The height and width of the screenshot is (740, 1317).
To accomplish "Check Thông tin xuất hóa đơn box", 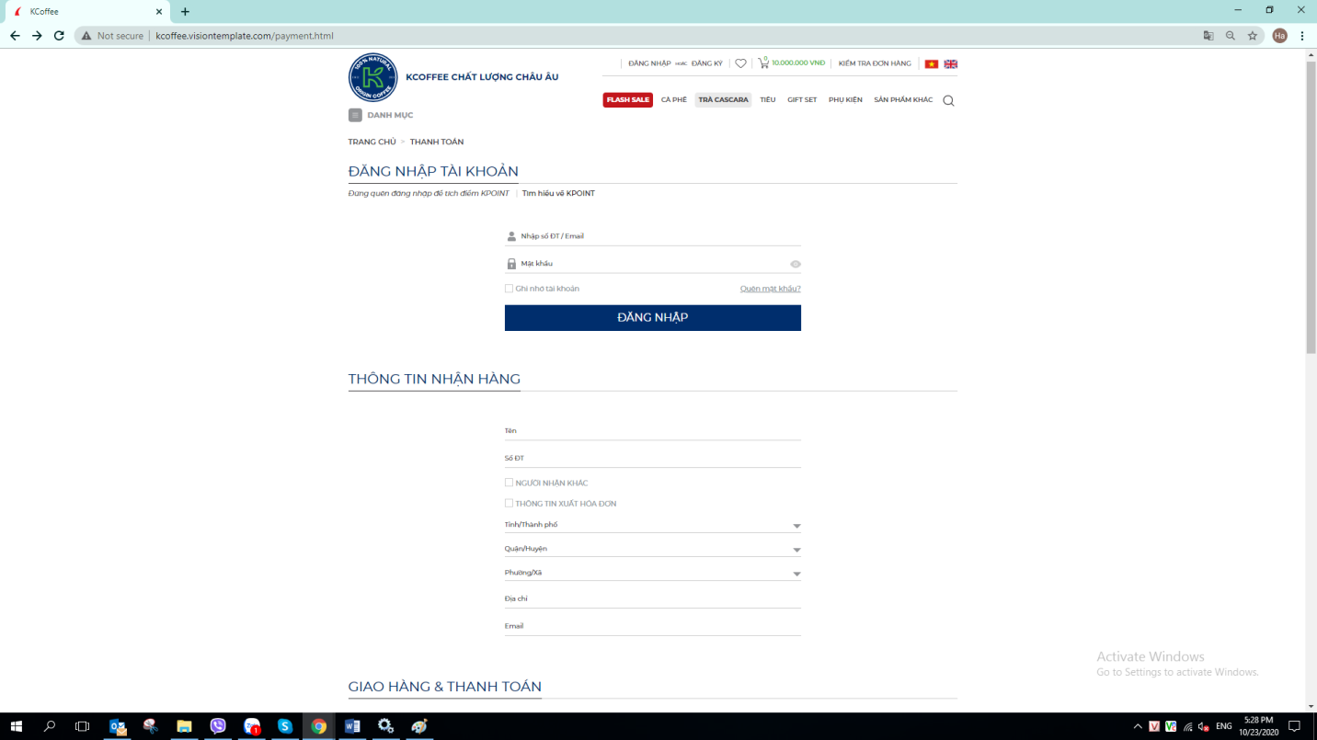I will tap(509, 504).
